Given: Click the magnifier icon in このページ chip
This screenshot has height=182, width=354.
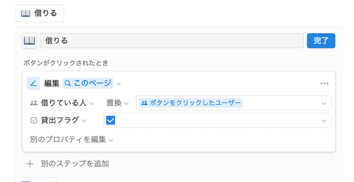Looking at the screenshot, I should [68, 83].
